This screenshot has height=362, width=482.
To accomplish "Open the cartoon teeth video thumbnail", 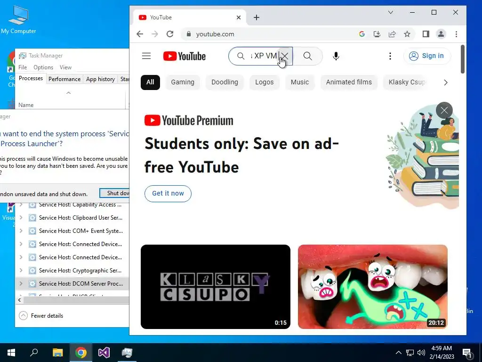I will point(373,287).
